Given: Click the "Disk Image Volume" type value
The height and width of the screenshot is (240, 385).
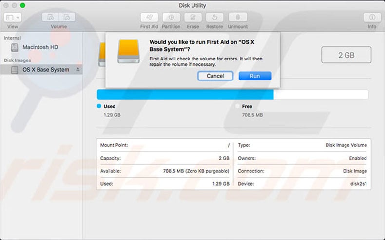Looking at the screenshot, I should point(346,145).
